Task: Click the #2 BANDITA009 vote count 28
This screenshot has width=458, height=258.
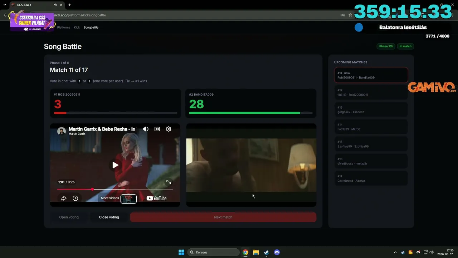Action: click(196, 104)
